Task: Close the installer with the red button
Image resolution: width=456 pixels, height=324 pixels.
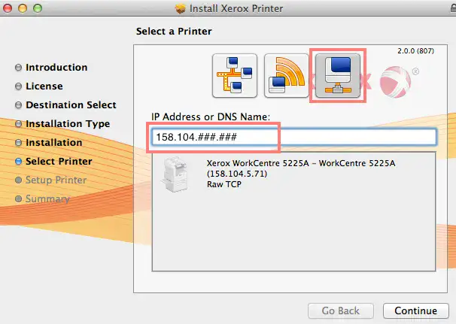Action: [x=8, y=8]
